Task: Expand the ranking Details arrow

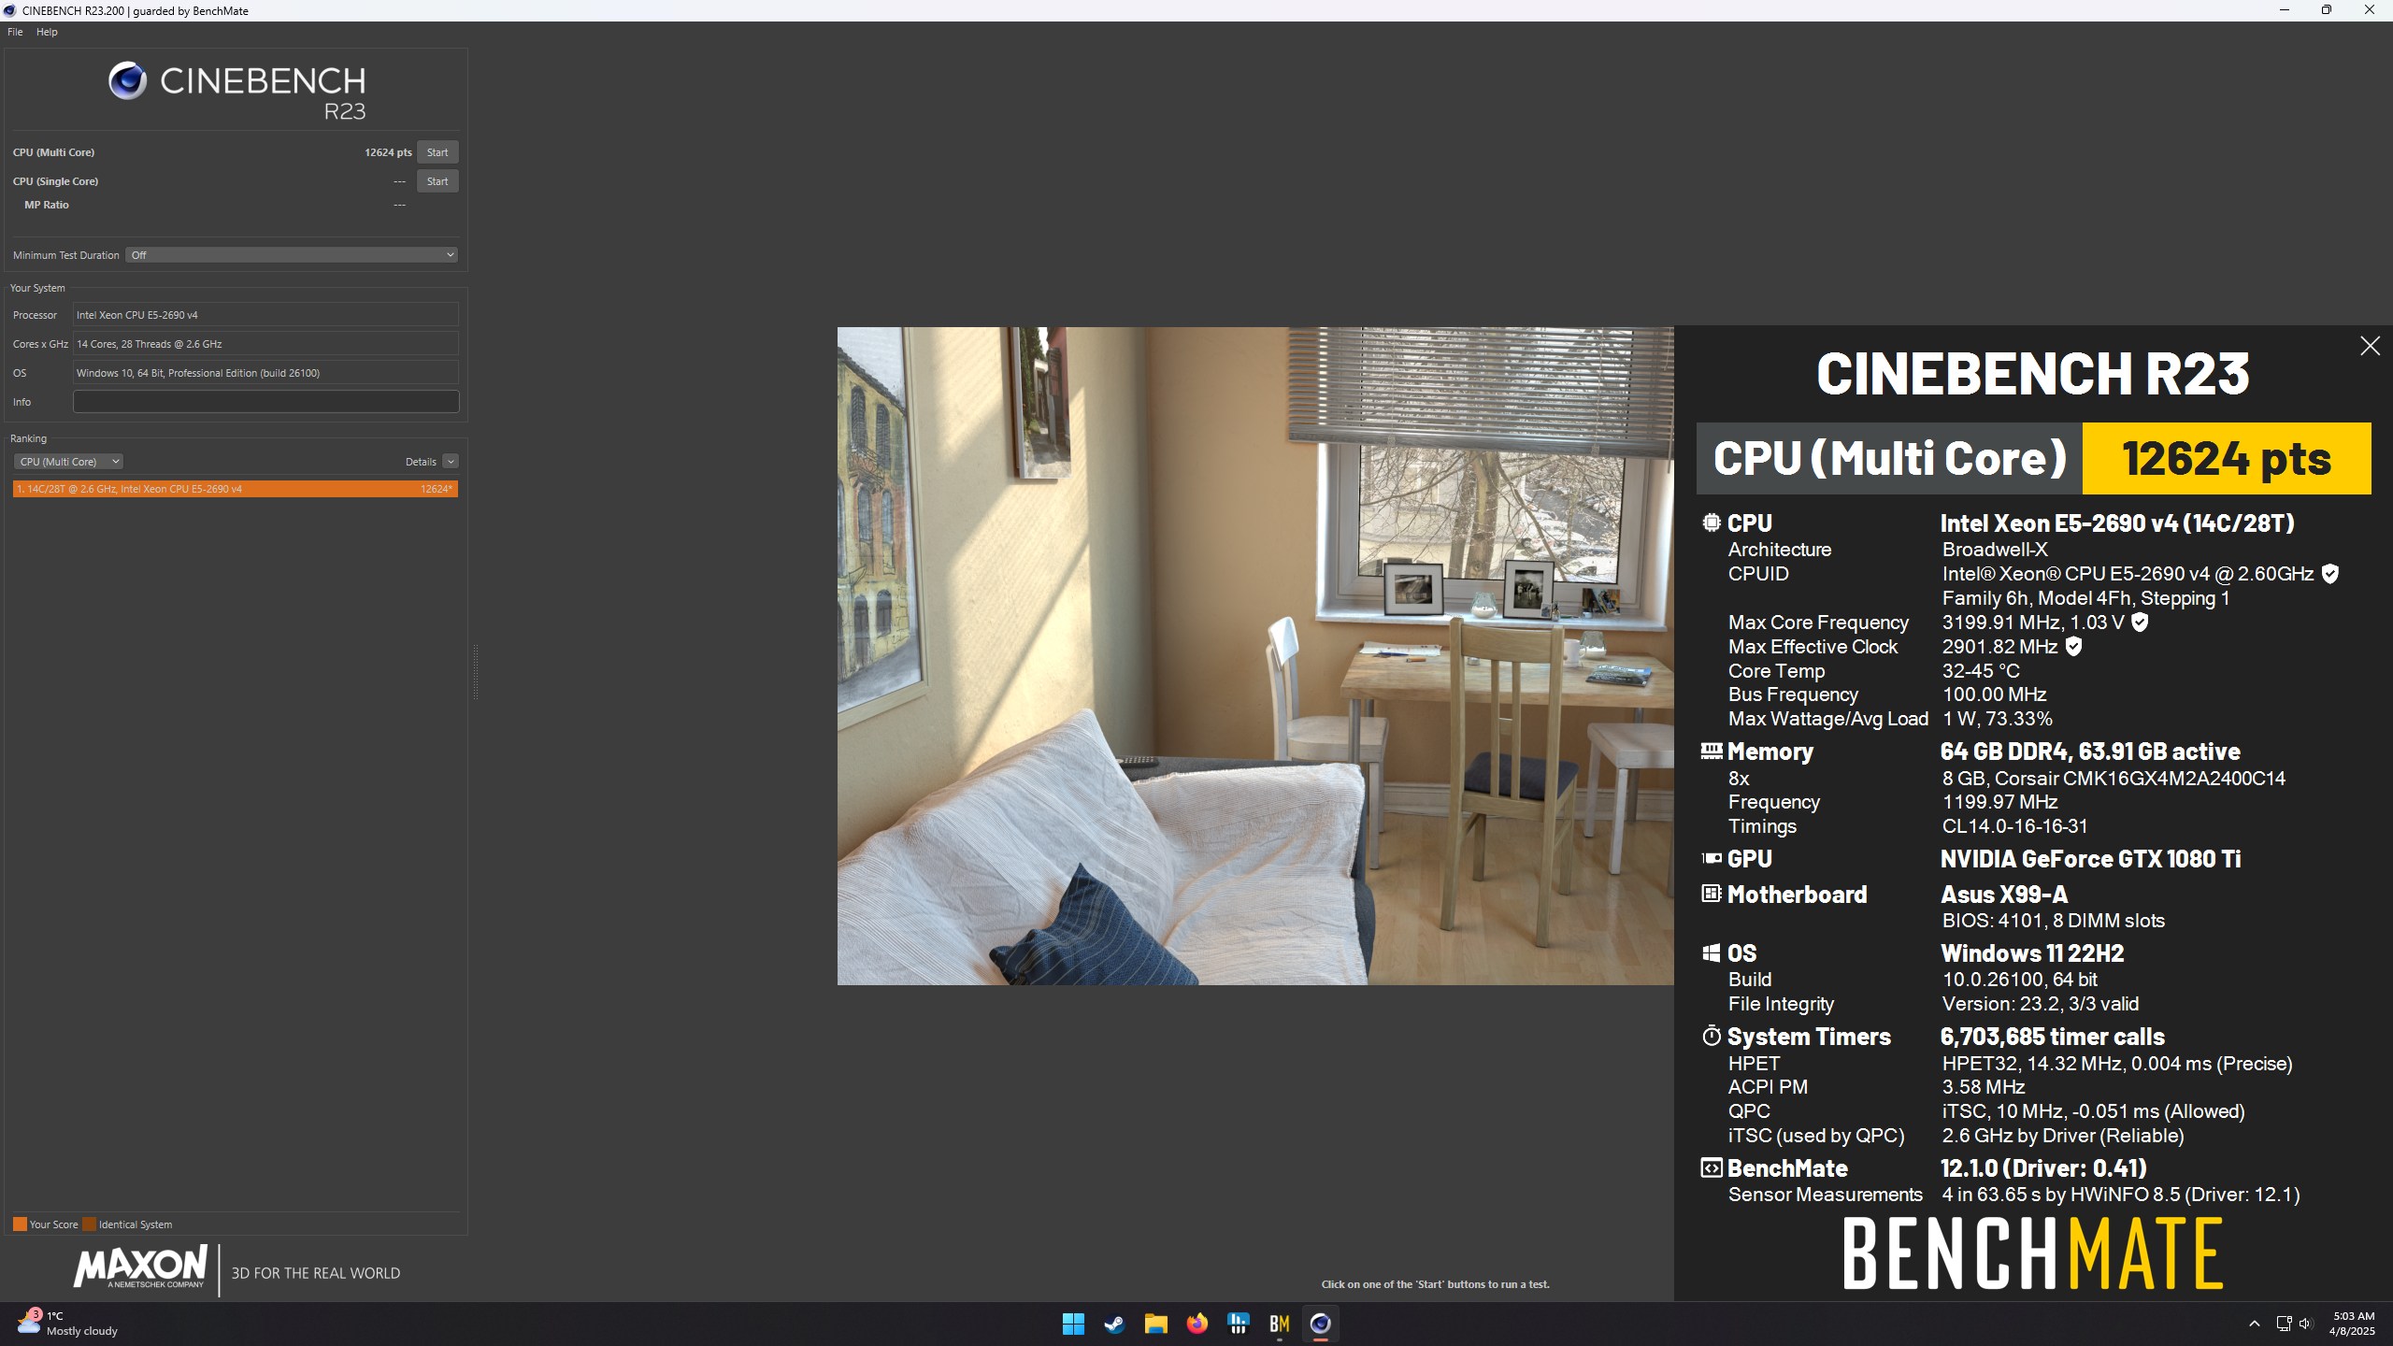Action: 451,462
